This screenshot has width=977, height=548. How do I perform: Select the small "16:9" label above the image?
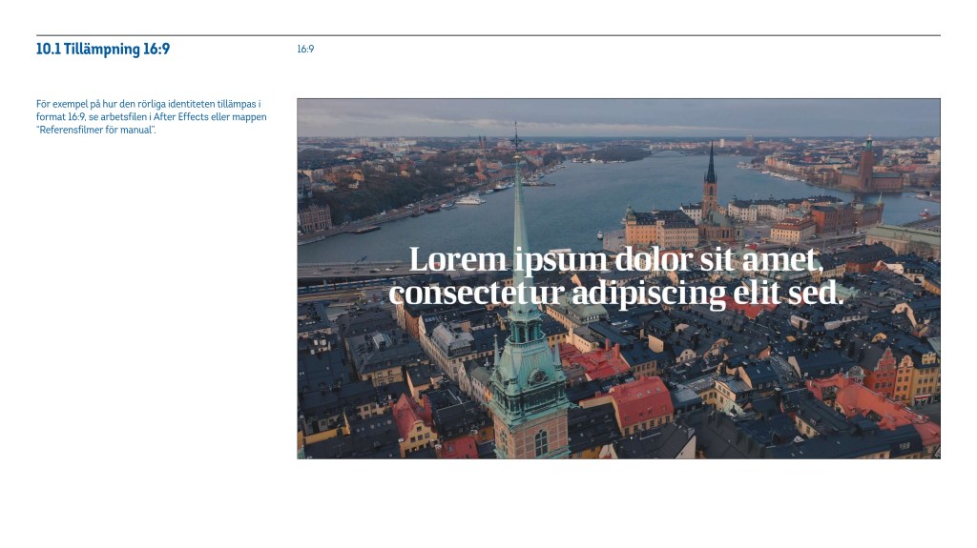(305, 50)
